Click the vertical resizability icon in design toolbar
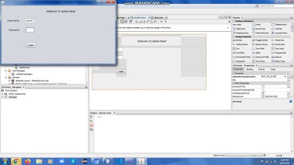This screenshot has width=294, height=165. [165, 22]
